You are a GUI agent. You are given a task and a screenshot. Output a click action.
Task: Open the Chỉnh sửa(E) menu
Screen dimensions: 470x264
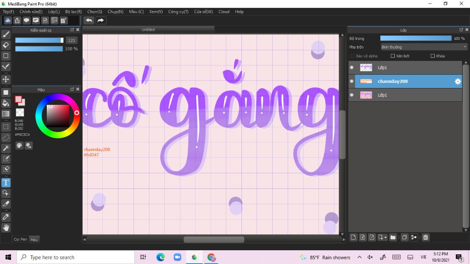tap(31, 11)
